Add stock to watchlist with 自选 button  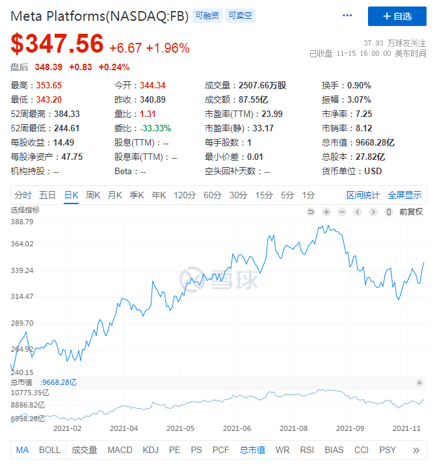397,16
